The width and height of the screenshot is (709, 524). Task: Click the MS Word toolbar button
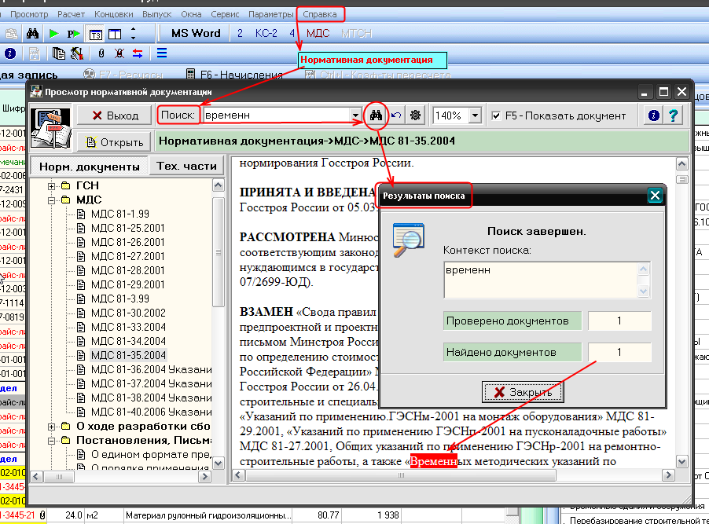click(x=196, y=34)
